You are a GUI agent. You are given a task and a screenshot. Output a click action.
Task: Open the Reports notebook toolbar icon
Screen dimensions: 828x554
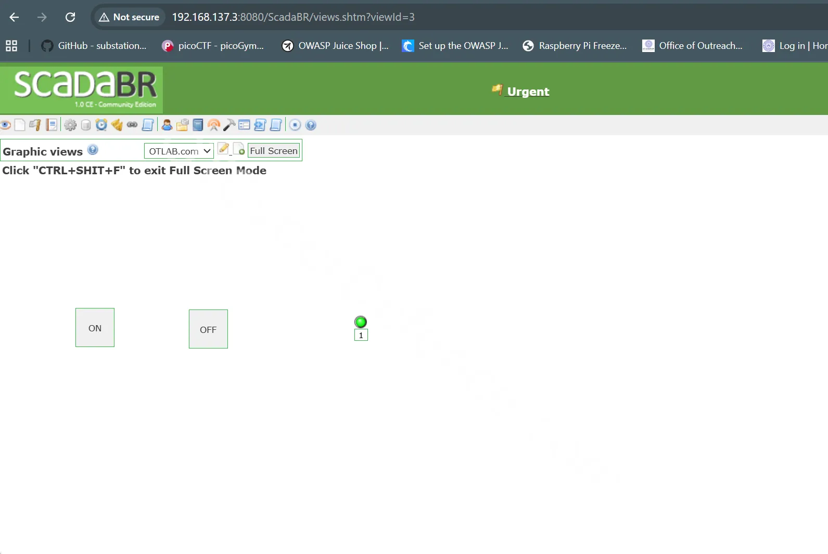point(52,125)
